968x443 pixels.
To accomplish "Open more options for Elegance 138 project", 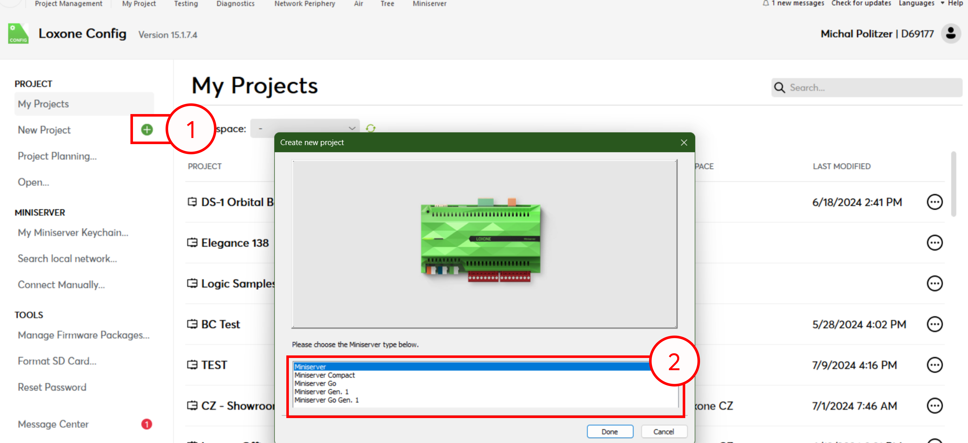I will (934, 243).
